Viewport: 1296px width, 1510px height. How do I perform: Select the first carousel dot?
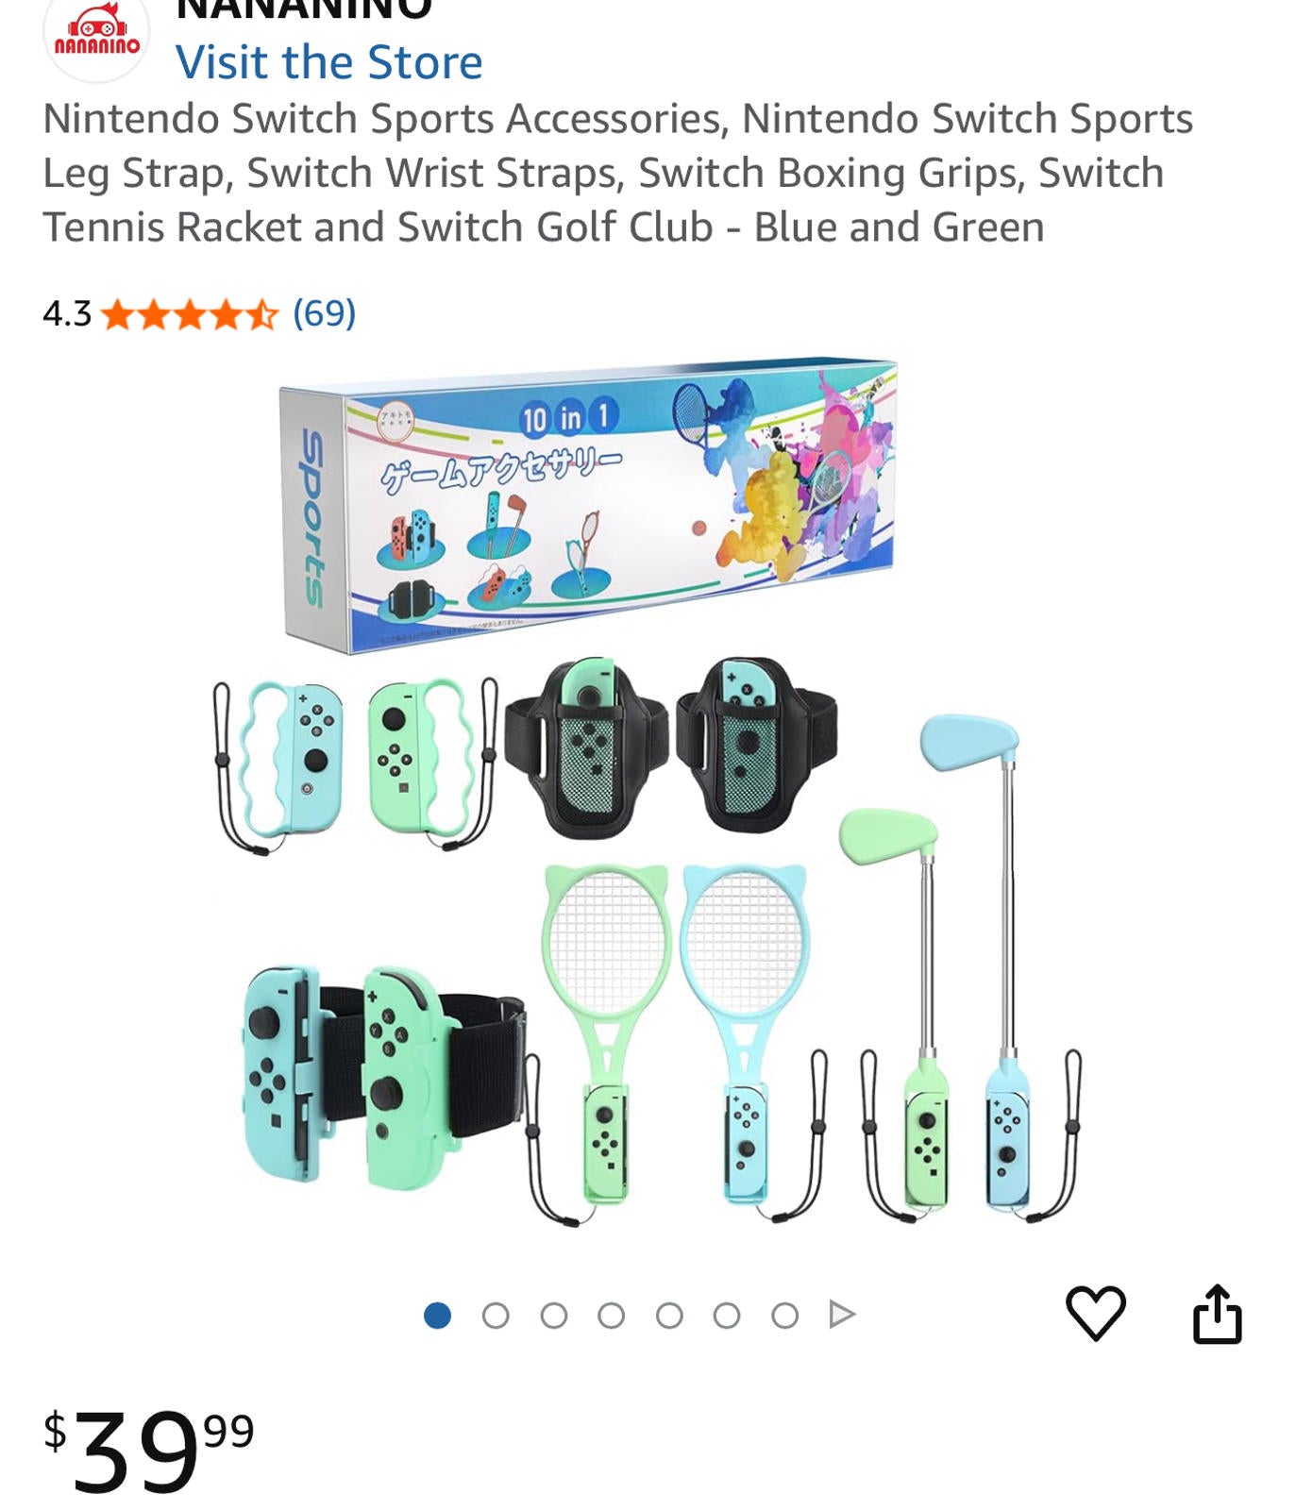(x=437, y=1315)
